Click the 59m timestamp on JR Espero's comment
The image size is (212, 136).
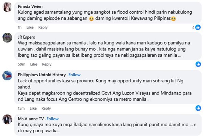pyautogui.click(x=21, y=64)
